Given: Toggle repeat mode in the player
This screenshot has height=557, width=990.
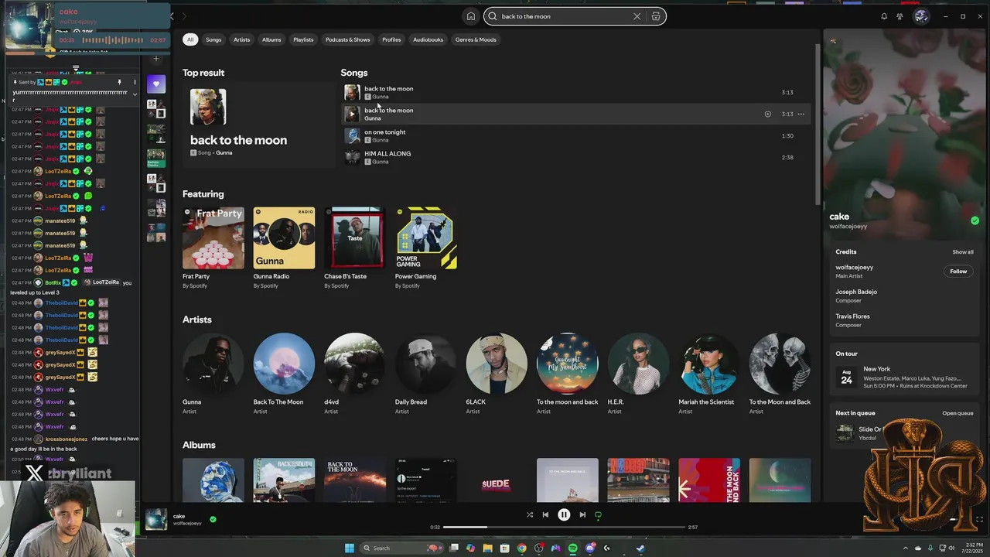Looking at the screenshot, I should pos(598,514).
